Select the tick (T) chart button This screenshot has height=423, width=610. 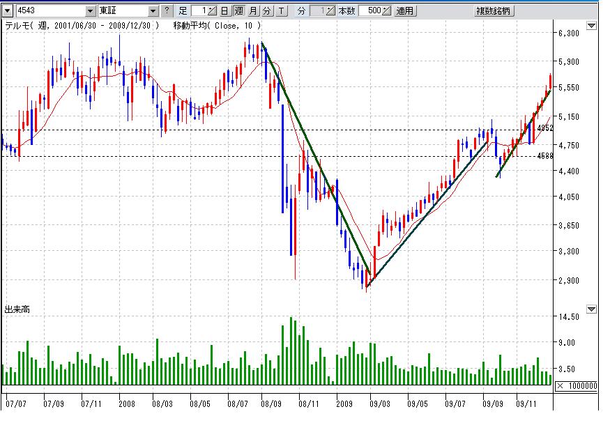[280, 11]
